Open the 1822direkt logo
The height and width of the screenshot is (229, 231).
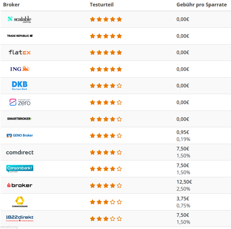(x=20, y=218)
